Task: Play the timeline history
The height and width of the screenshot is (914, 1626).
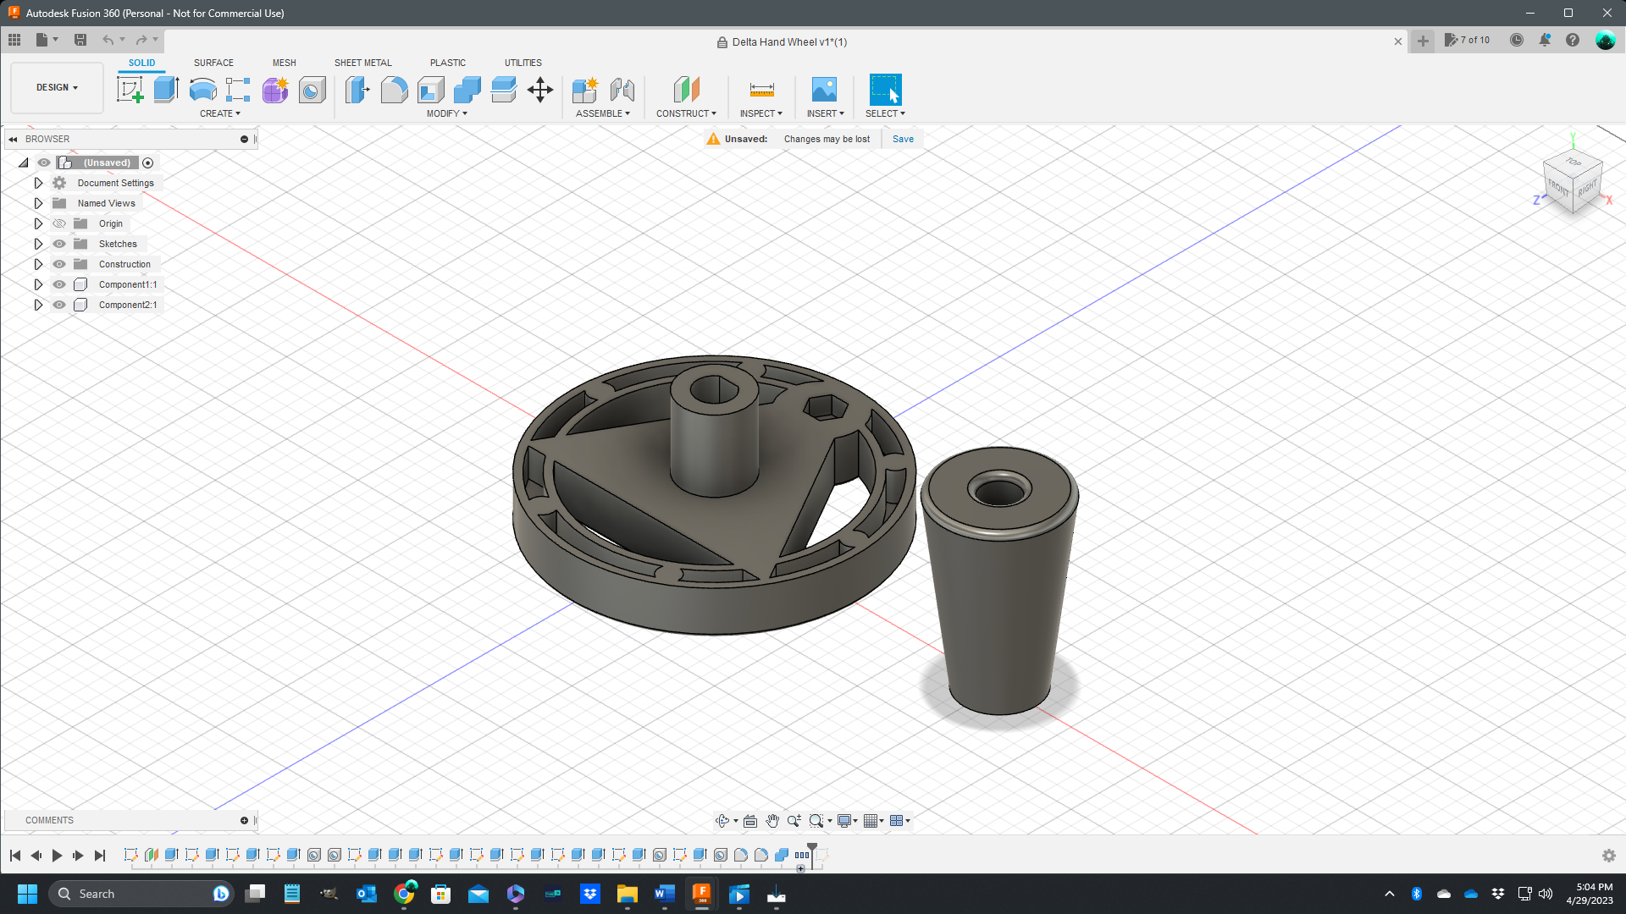Action: [x=57, y=856]
